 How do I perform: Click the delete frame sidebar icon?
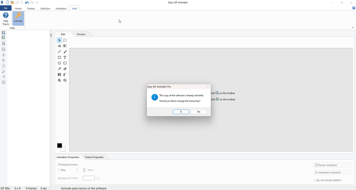pyautogui.click(x=3, y=44)
